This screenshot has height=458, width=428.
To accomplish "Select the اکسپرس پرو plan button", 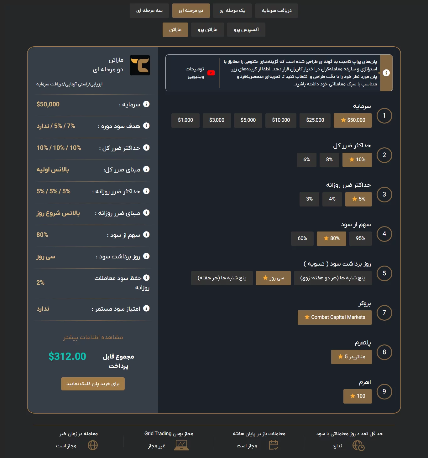I will [246, 30].
